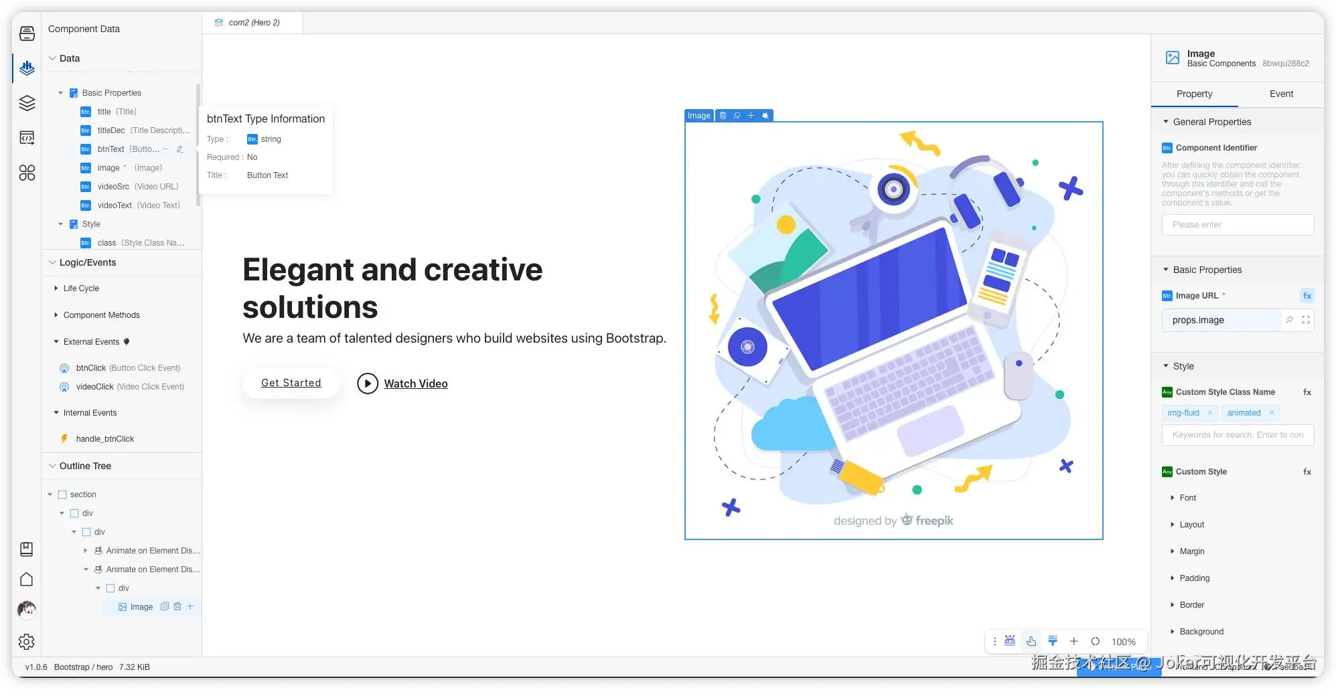Click copy icon on Image outline row
This screenshot has width=1336, height=690.
[x=165, y=606]
